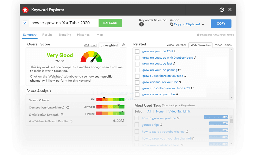
Task: Click the Video Tag Limit link
Action: (x=179, y=111)
